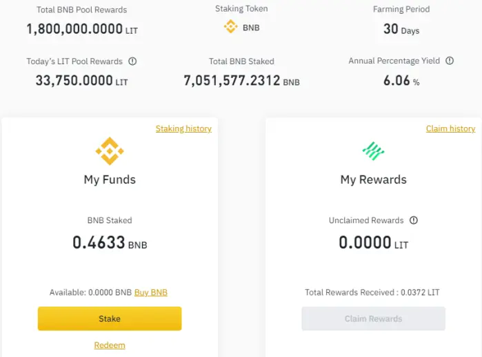This screenshot has width=482, height=357.
Task: Click the Total BNB Staked label
Action: tap(241, 61)
